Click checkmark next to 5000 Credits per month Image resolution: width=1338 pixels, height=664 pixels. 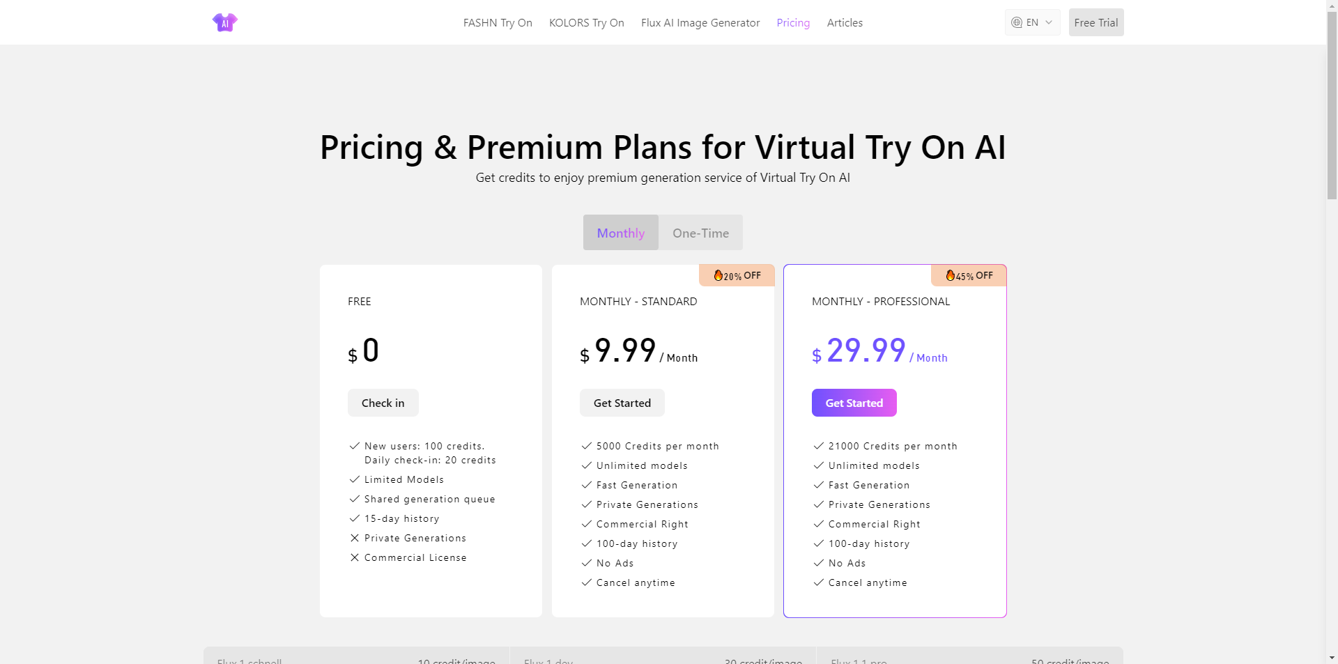[587, 446]
